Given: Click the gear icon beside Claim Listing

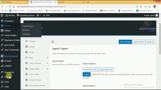Looking at the screenshot, I should point(26,74).
